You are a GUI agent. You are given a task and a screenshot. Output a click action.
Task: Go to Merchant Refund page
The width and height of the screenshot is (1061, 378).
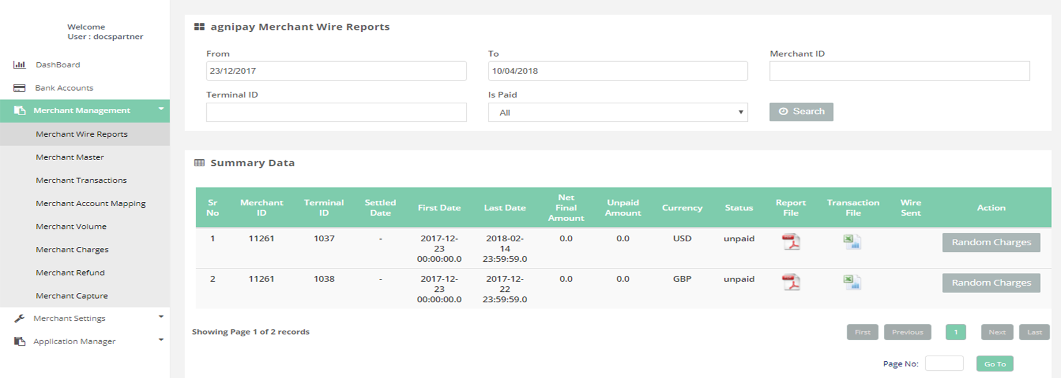pos(70,273)
